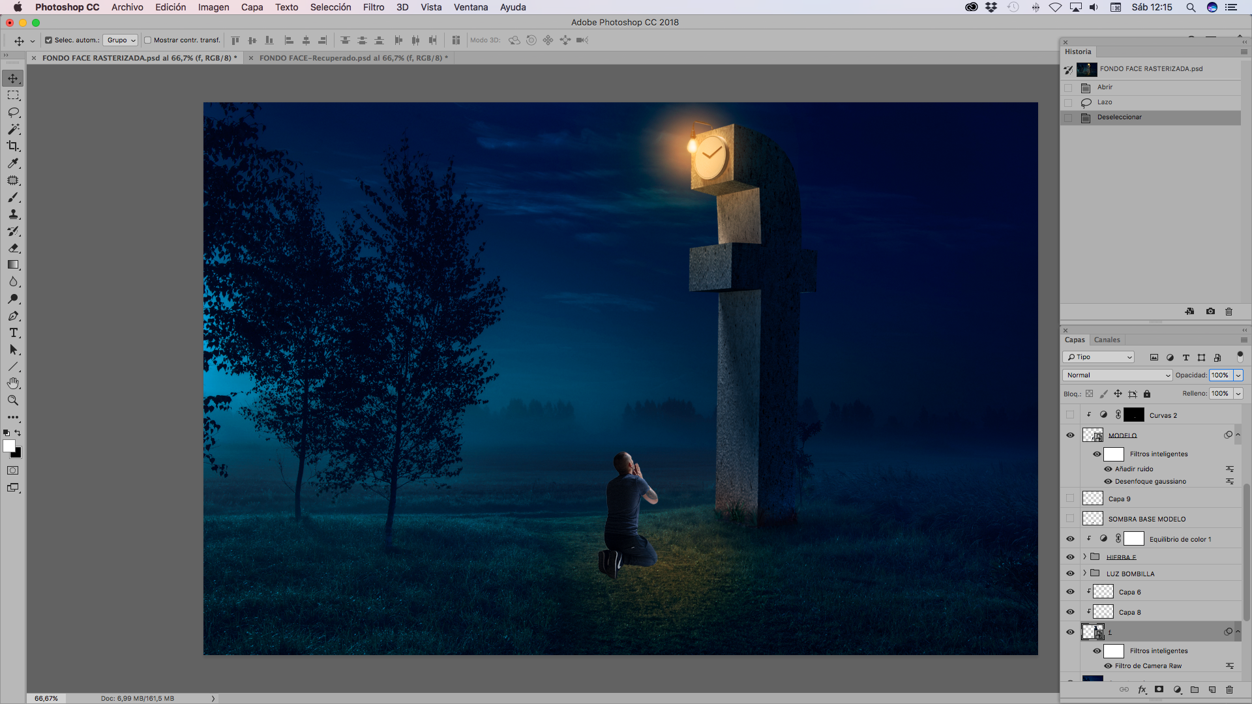1252x704 pixels.
Task: Click the Opacidad value field
Action: click(1219, 375)
